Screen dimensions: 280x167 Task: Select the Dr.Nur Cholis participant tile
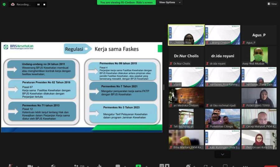coord(186,56)
